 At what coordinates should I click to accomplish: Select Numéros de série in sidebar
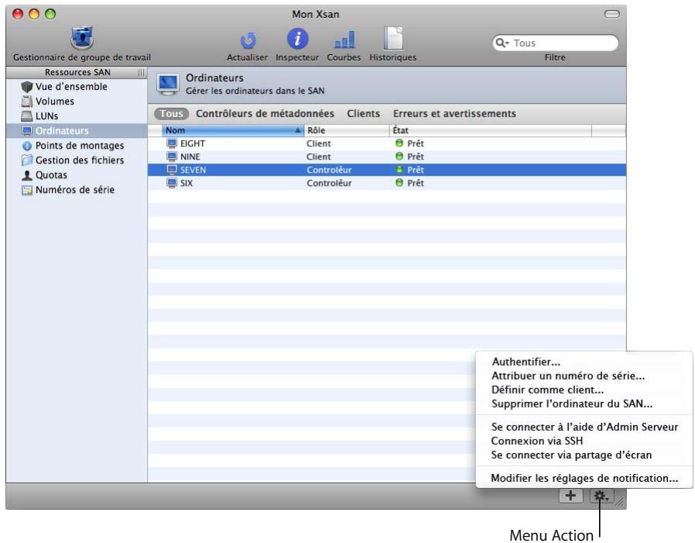(x=77, y=190)
